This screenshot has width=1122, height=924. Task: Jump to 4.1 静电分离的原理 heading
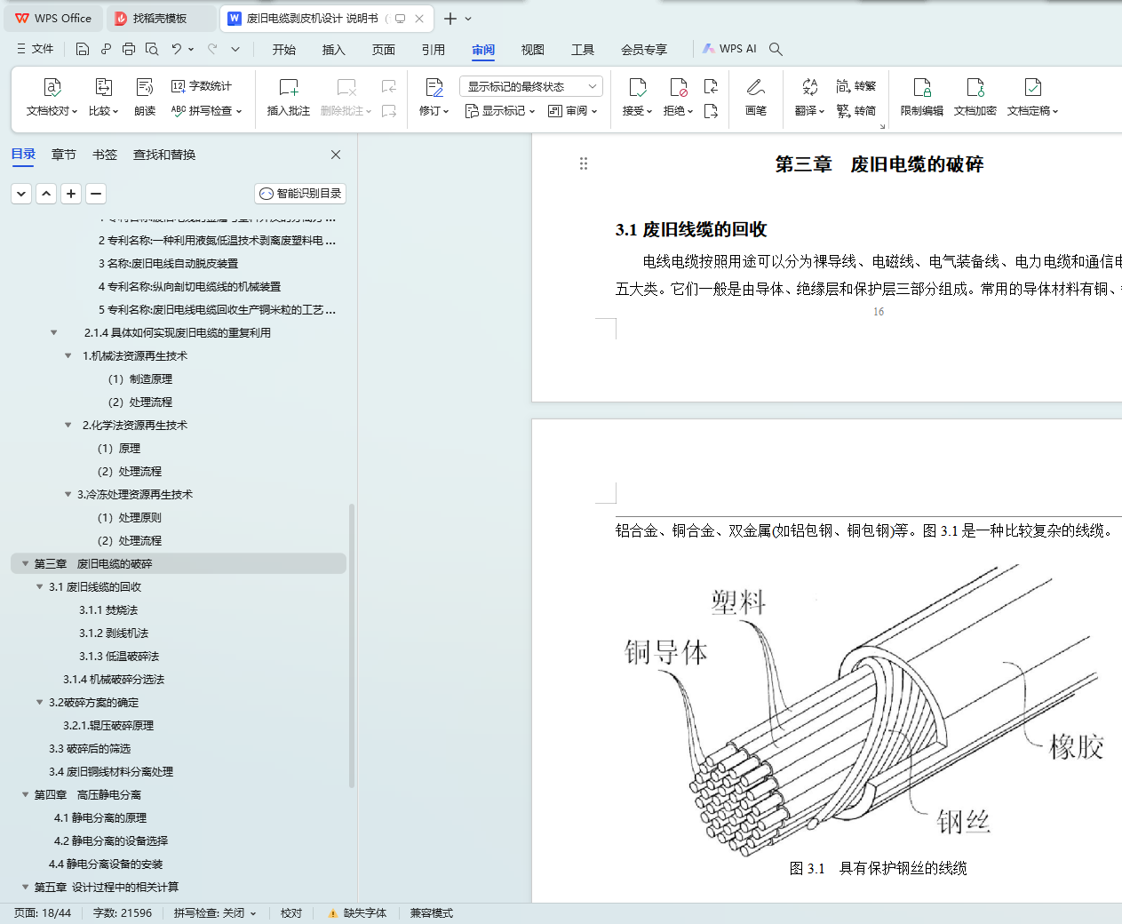pos(100,817)
